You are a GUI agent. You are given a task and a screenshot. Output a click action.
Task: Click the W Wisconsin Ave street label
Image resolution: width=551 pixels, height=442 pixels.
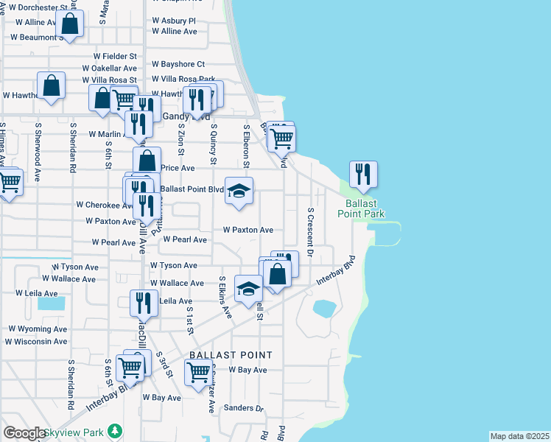pos(36,342)
